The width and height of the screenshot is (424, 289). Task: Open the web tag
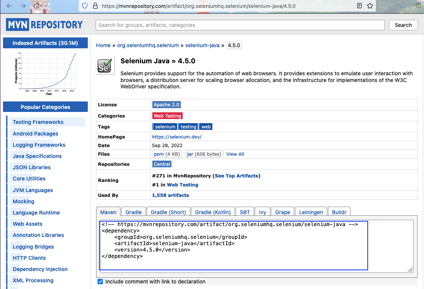pyautogui.click(x=206, y=127)
